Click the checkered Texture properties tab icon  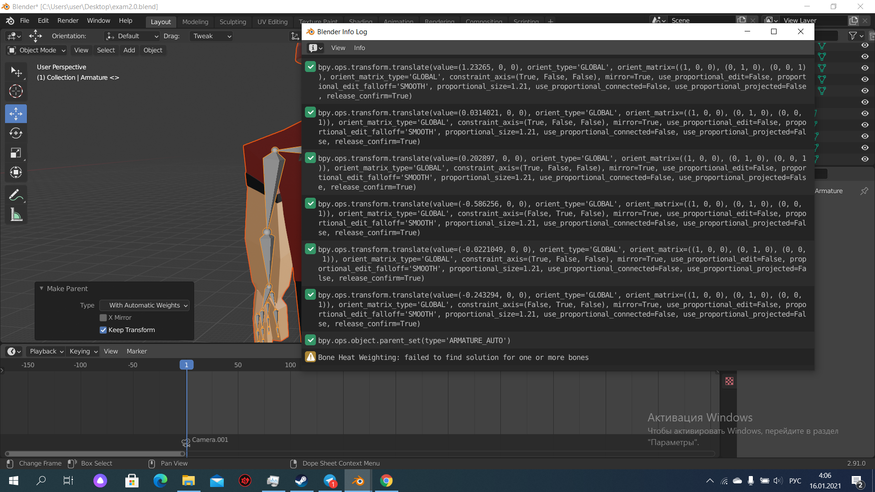(x=729, y=381)
